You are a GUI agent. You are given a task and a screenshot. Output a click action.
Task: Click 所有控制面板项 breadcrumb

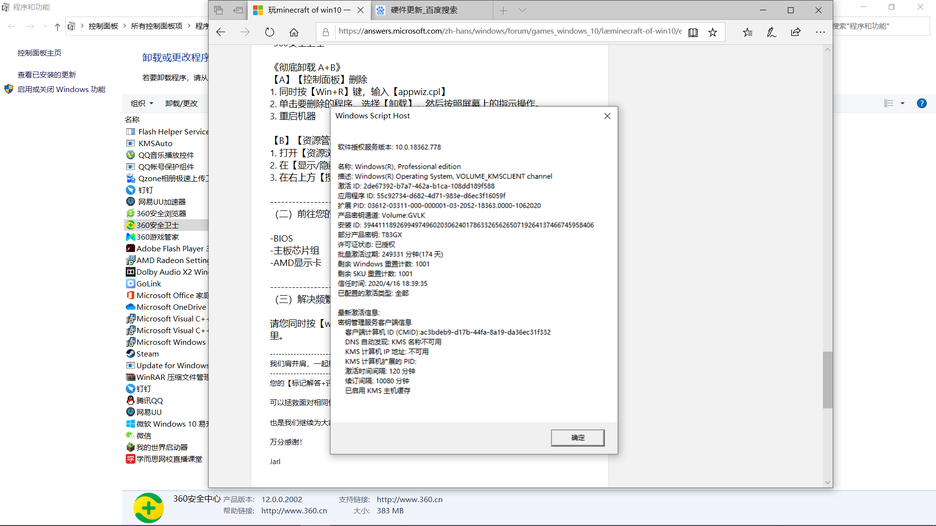point(156,26)
